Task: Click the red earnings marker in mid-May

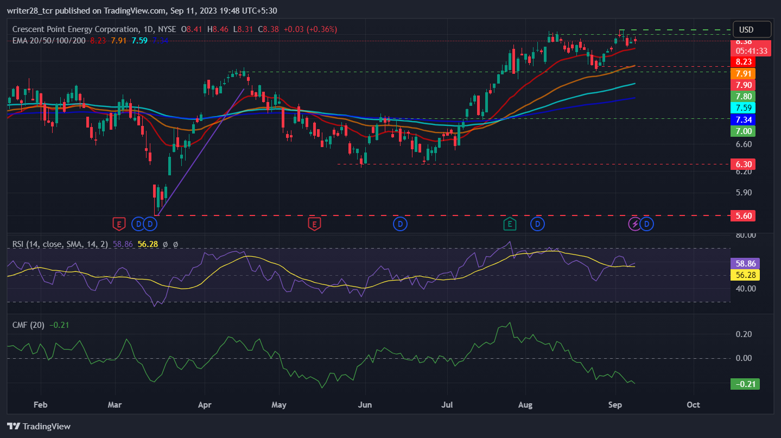Action: pyautogui.click(x=313, y=223)
